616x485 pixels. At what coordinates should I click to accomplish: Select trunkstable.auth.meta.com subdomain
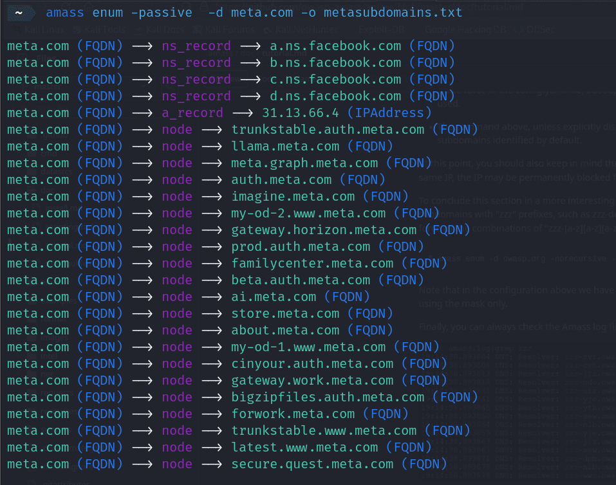[328, 129]
